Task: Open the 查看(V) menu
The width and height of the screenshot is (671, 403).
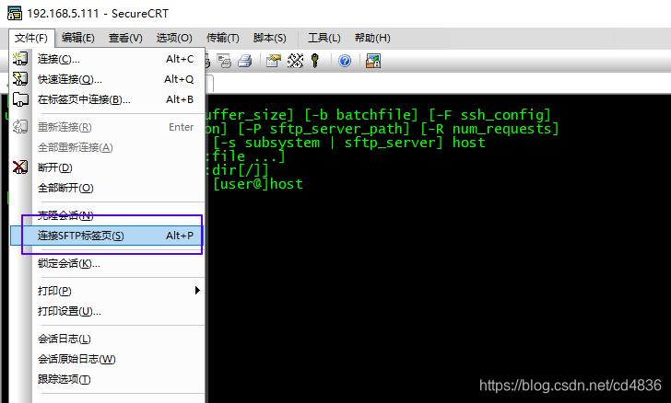Action: click(125, 38)
